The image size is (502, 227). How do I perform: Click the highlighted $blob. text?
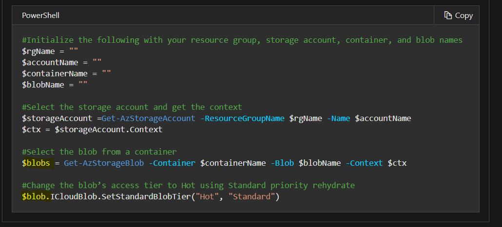(x=36, y=197)
